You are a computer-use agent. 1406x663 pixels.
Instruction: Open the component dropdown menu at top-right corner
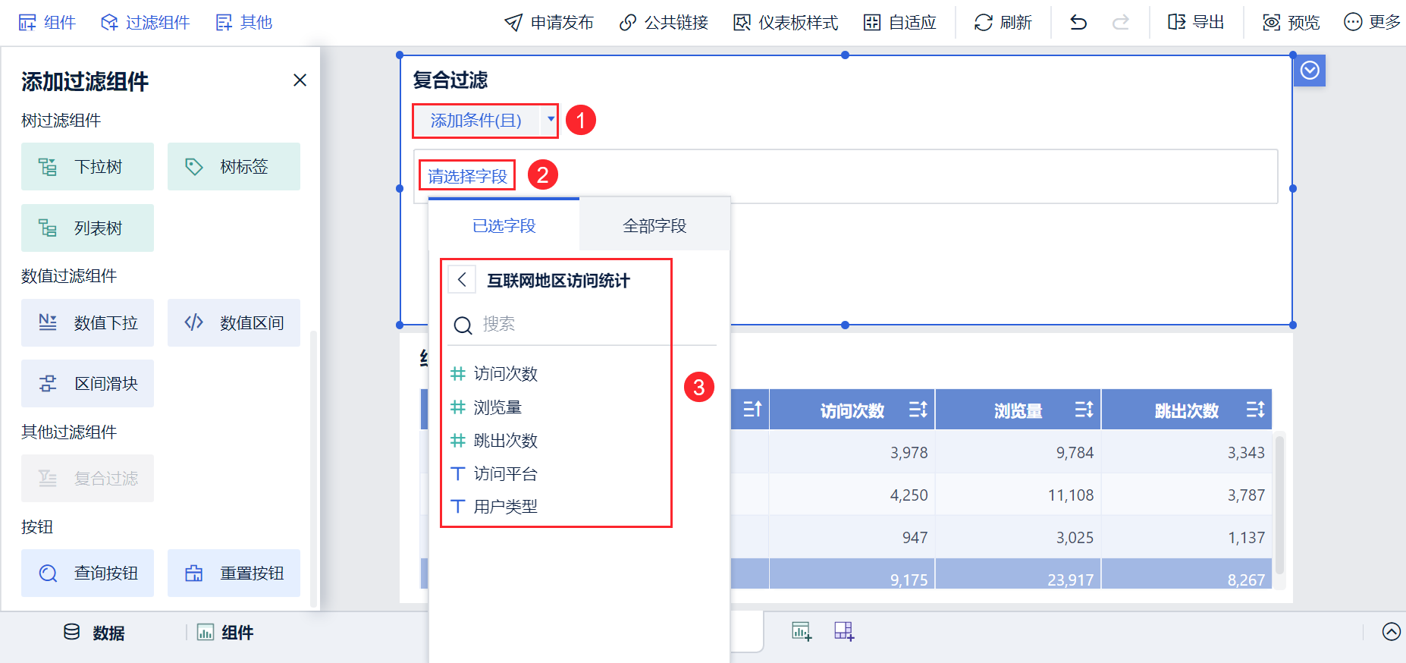point(1310,71)
